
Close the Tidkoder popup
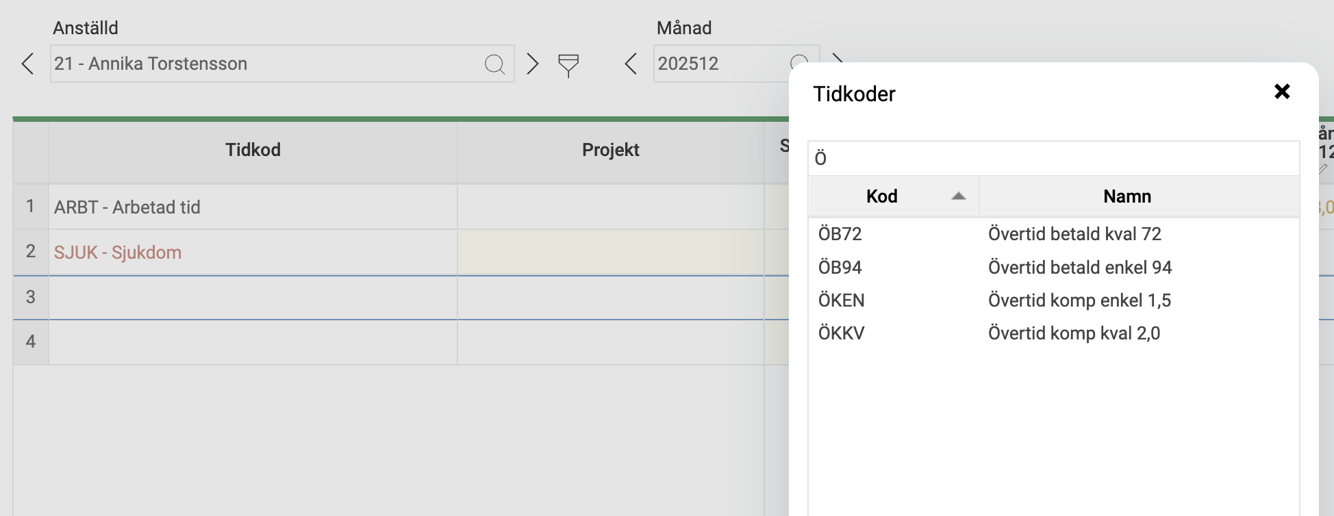1282,92
